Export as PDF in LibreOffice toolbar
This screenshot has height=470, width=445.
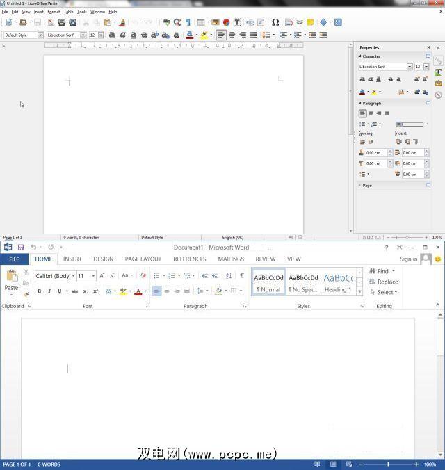click(x=51, y=22)
